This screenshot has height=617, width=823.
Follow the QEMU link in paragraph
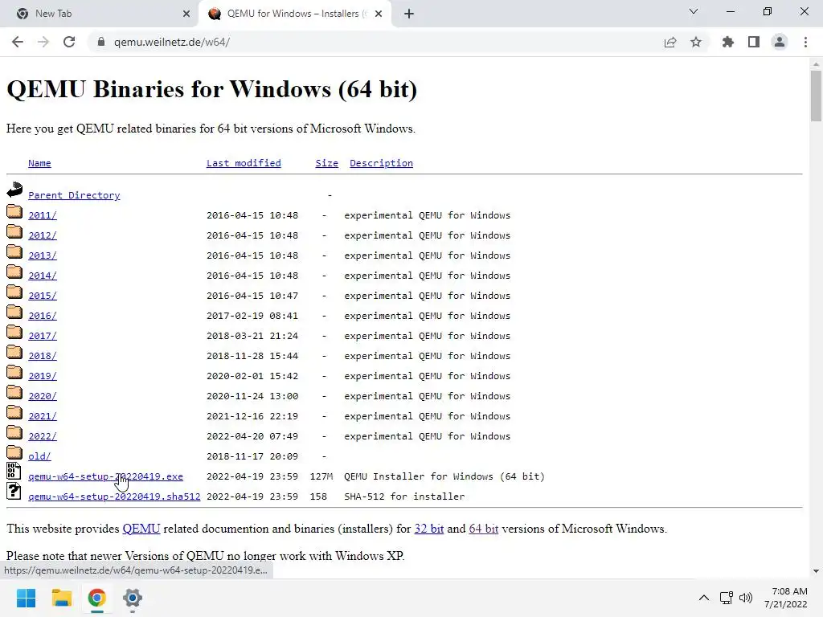141,529
